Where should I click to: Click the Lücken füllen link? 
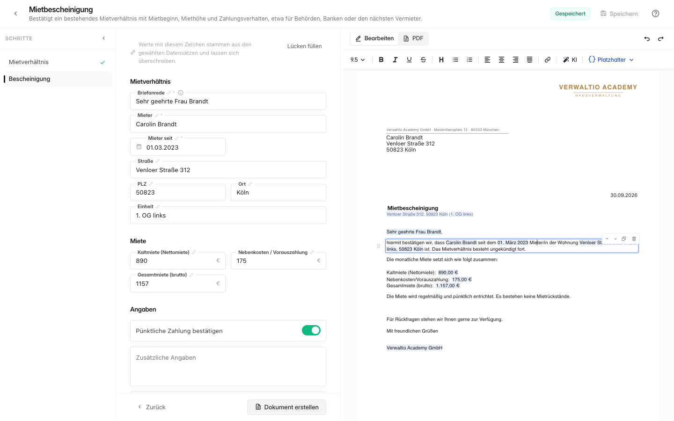(x=305, y=46)
